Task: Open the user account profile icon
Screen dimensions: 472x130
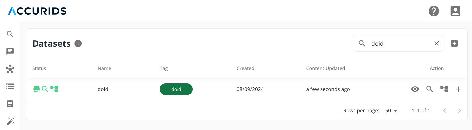Action: point(455,11)
